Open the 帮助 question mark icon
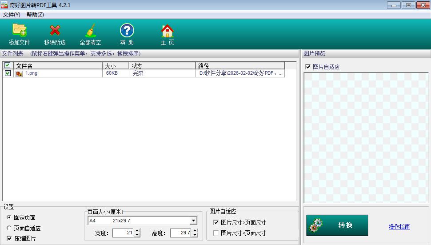Viewport: 431px width, 245px height. click(x=127, y=30)
